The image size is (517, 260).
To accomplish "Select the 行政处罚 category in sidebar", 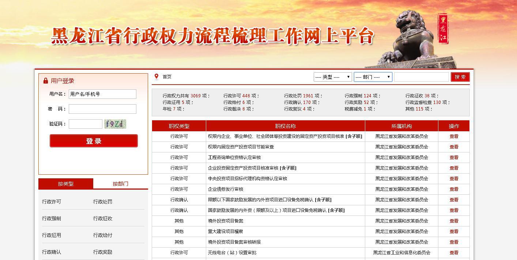I will click(103, 202).
